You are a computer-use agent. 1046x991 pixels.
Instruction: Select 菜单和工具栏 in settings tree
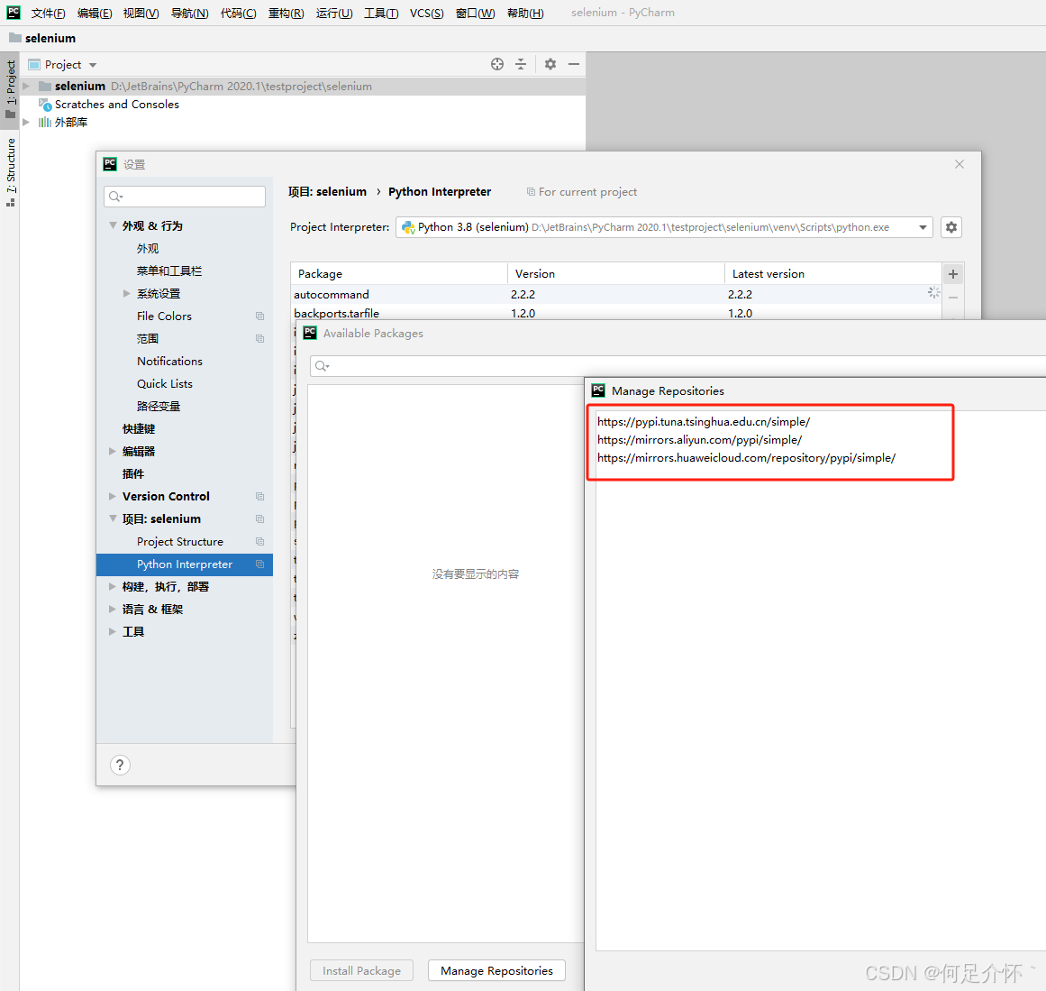[x=168, y=271]
